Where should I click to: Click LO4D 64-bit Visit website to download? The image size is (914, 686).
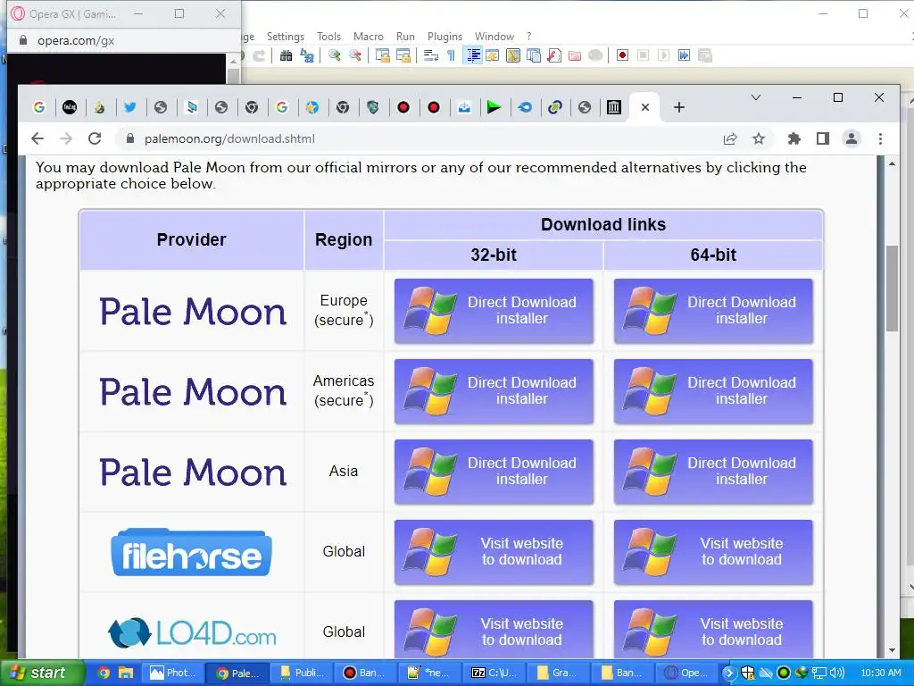[x=713, y=630]
